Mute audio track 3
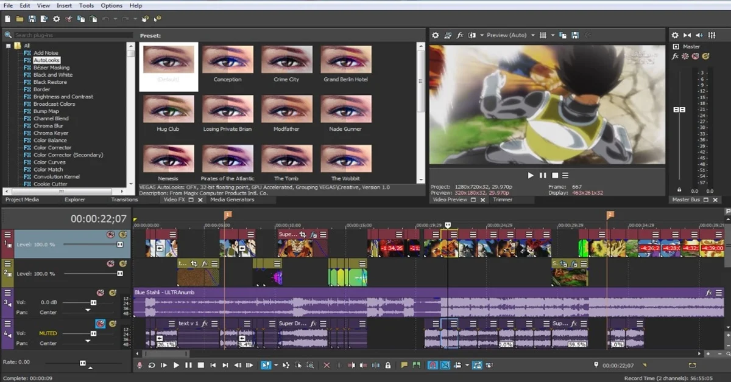The image size is (731, 382). pyautogui.click(x=101, y=293)
